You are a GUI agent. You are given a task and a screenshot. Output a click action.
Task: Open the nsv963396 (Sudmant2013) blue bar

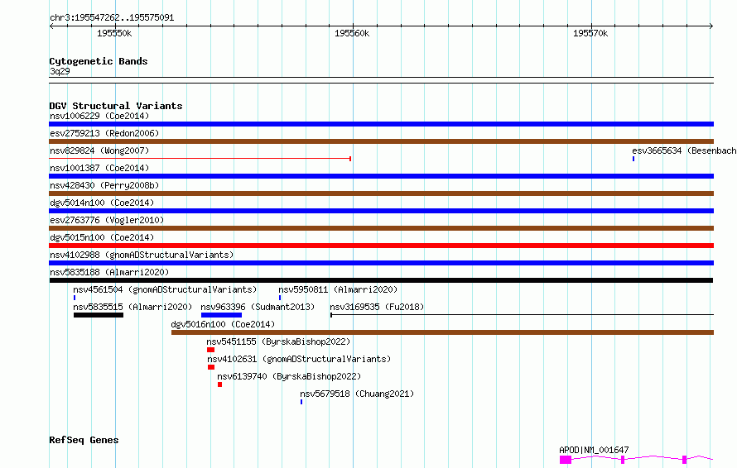[x=221, y=315]
